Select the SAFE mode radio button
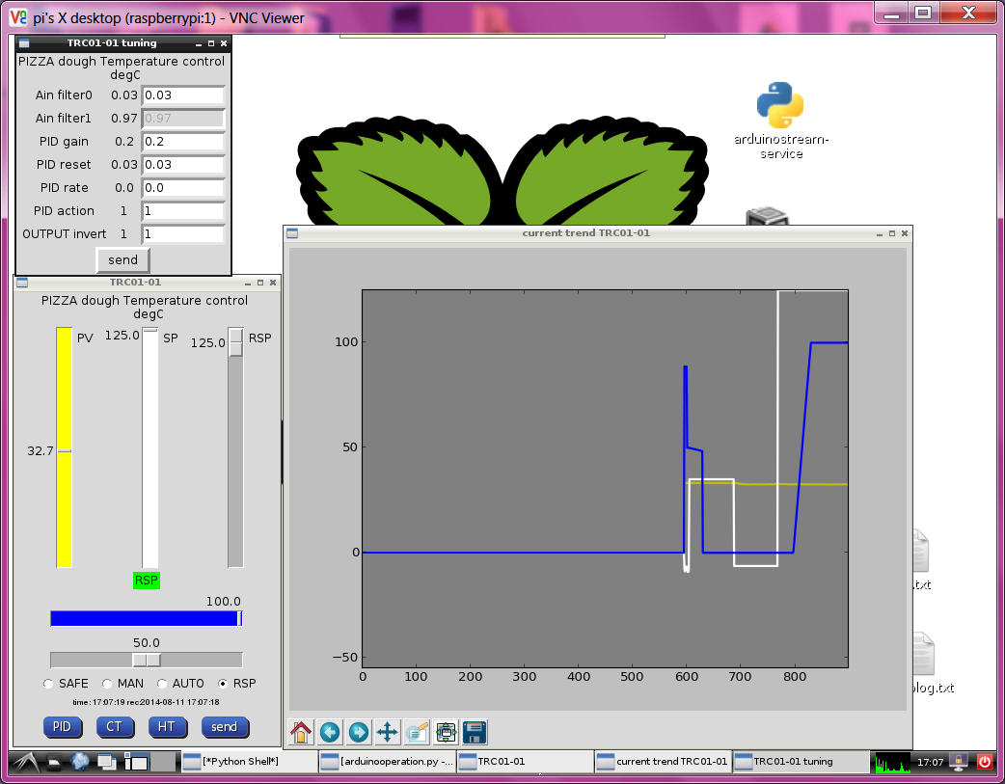The image size is (1005, 784). pos(49,684)
